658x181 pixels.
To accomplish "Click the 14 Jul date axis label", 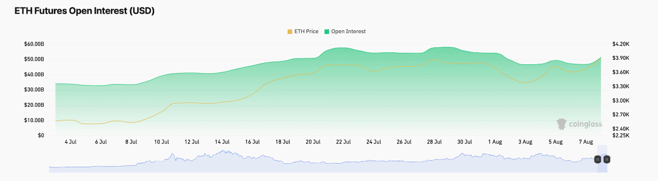I will click(222, 142).
